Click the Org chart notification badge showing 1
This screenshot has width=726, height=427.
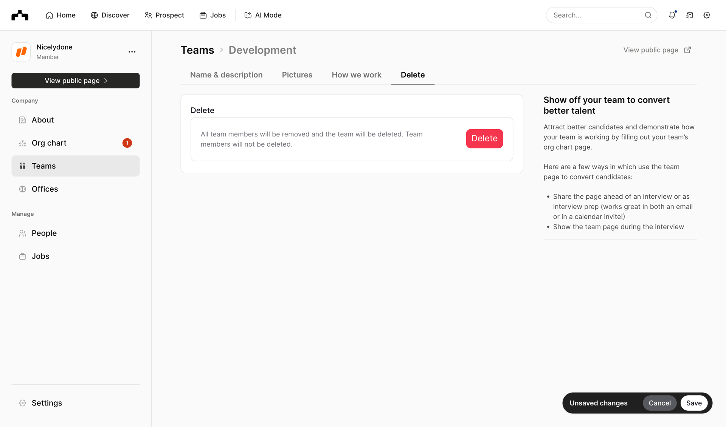click(x=127, y=143)
